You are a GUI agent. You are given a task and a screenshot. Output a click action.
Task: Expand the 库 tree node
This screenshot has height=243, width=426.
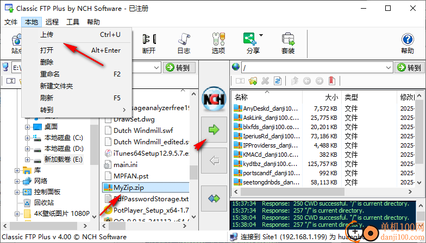(17, 170)
